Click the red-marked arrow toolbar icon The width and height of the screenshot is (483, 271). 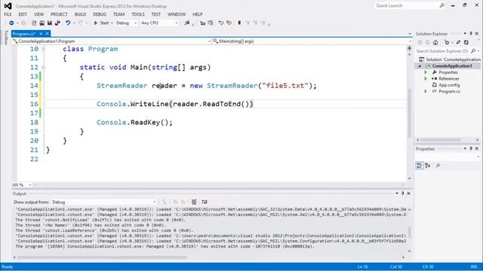pyautogui.click(x=229, y=23)
